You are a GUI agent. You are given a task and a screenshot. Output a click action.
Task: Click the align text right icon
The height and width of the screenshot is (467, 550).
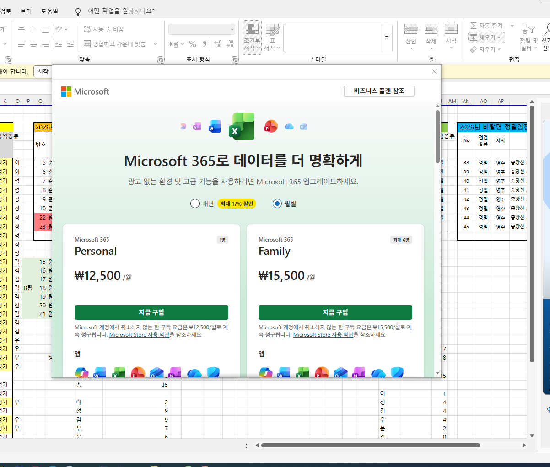coord(45,44)
